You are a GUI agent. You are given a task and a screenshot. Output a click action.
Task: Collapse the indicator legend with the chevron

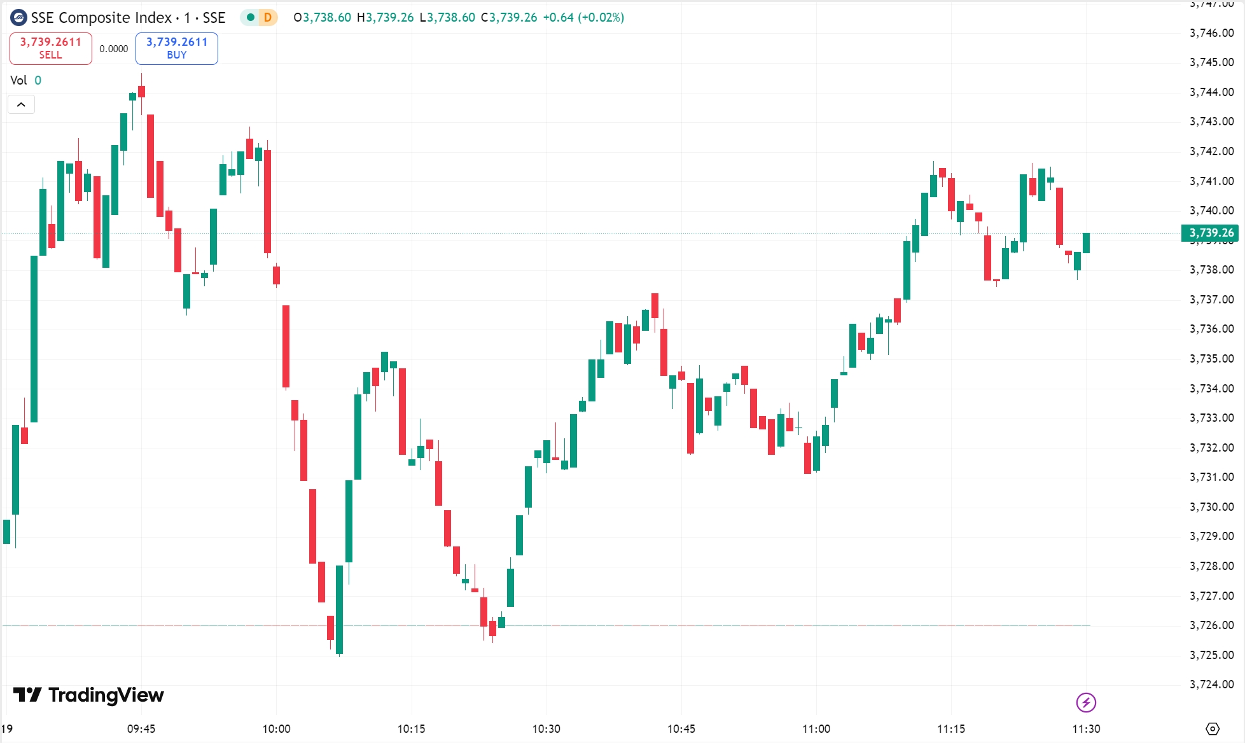21,104
